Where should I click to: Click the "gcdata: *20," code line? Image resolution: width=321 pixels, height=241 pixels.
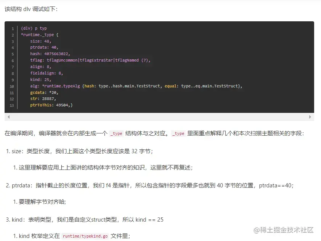(44, 93)
